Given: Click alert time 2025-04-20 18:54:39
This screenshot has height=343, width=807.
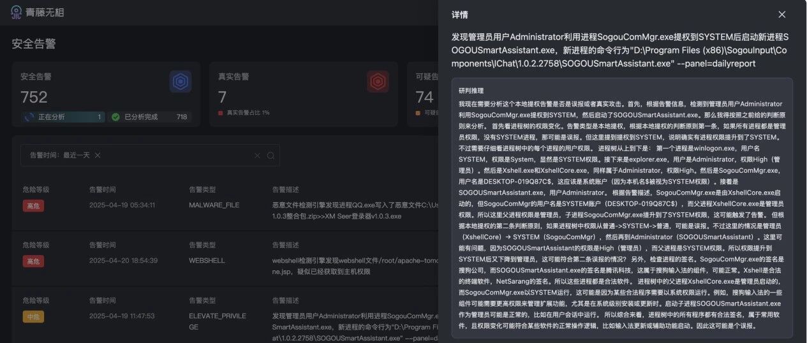Looking at the screenshot, I should 122,261.
